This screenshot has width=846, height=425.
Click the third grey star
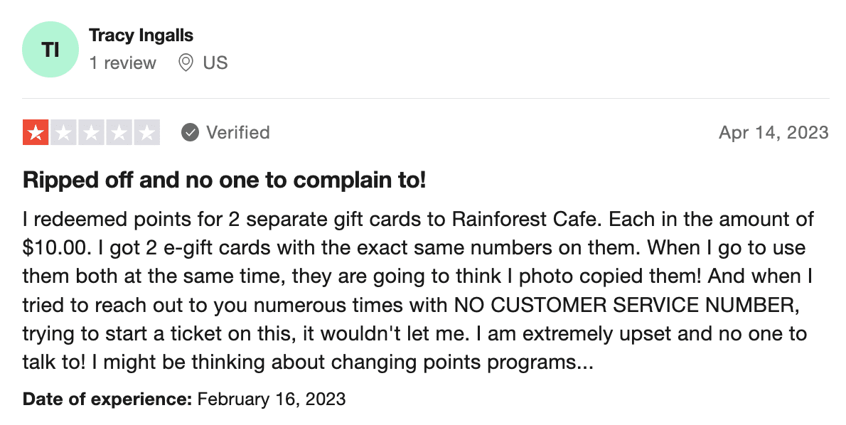point(91,133)
